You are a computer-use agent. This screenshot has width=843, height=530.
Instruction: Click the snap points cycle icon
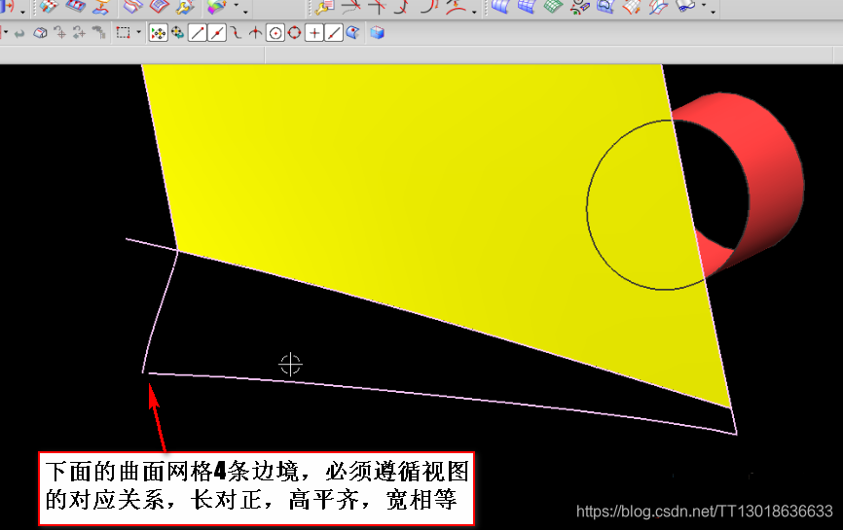pos(177,33)
